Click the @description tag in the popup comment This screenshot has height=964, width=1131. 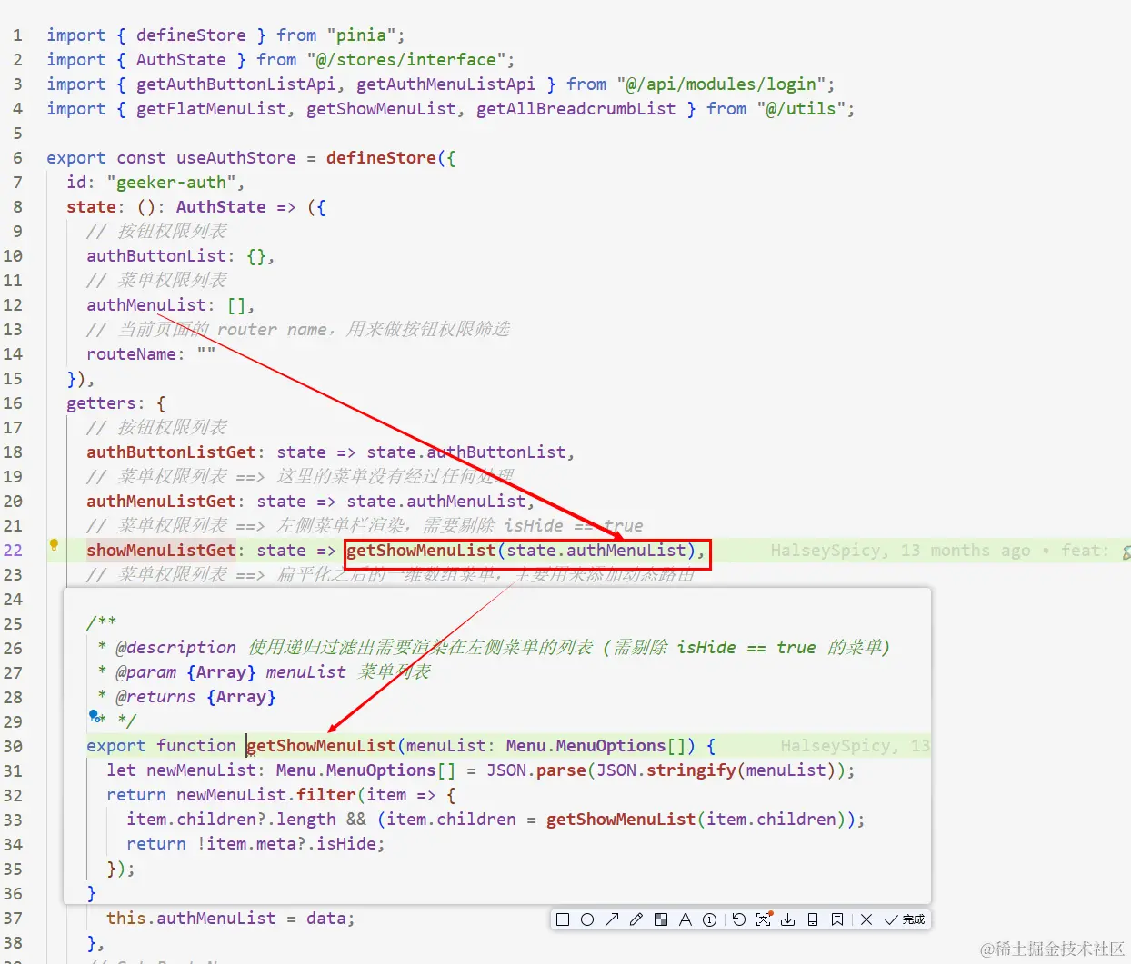(175, 647)
